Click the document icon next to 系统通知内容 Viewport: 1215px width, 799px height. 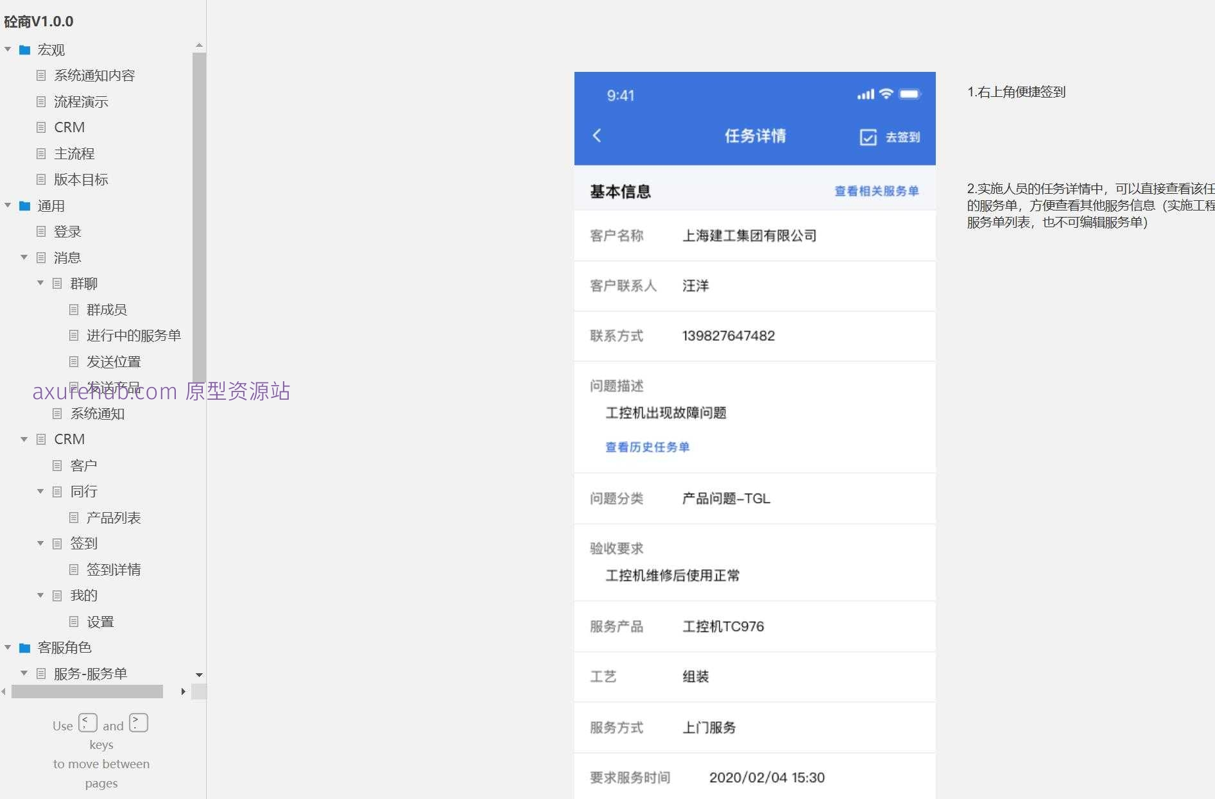pos(41,75)
